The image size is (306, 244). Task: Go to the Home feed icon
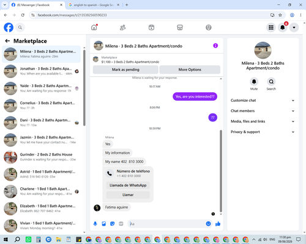tap(94, 27)
